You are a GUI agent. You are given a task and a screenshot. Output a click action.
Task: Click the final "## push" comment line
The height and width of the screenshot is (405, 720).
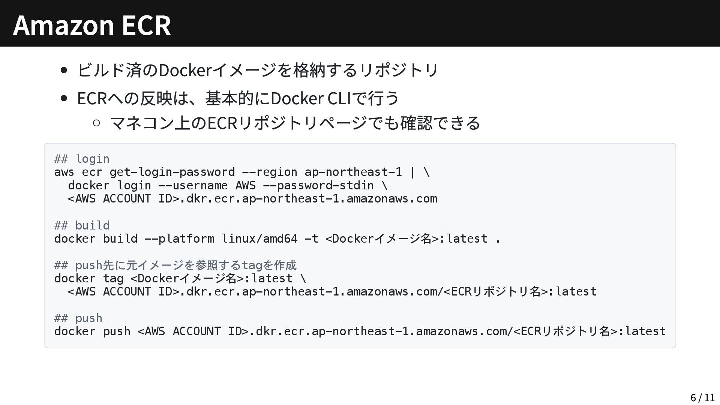click(78, 318)
